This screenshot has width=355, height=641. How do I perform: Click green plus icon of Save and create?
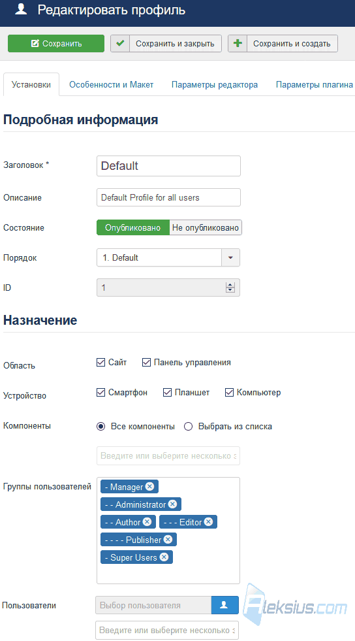pos(238,43)
